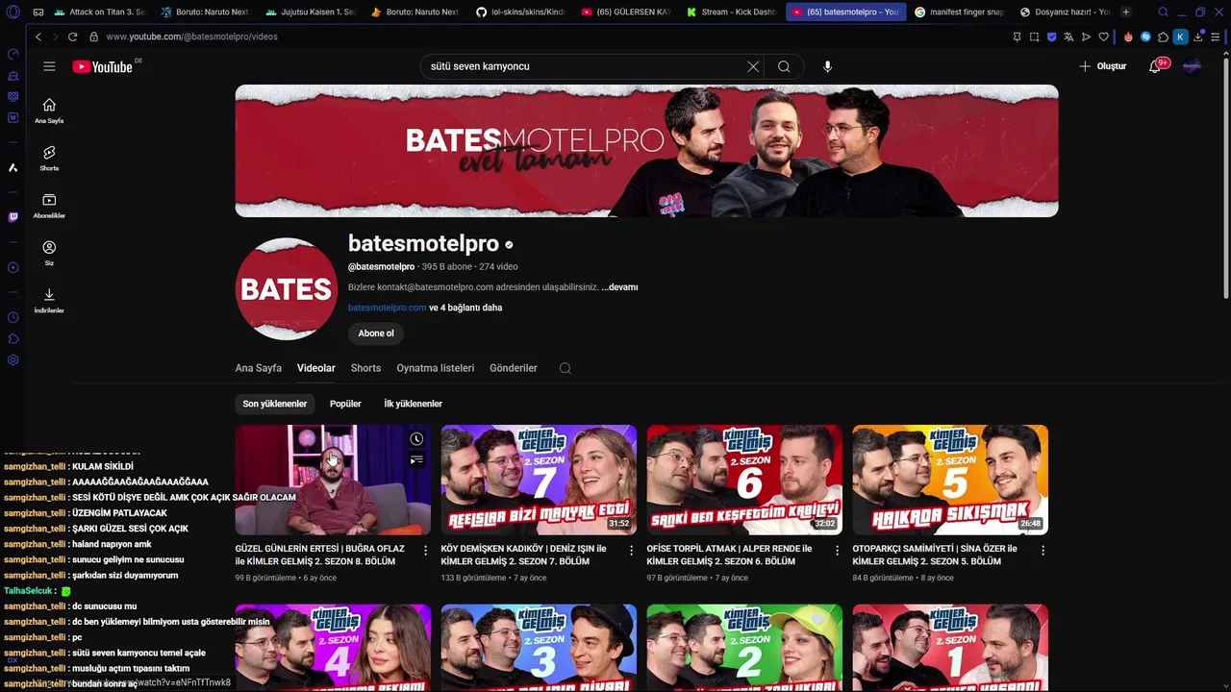
Task: Open a new browser tab
Action: 1126,12
